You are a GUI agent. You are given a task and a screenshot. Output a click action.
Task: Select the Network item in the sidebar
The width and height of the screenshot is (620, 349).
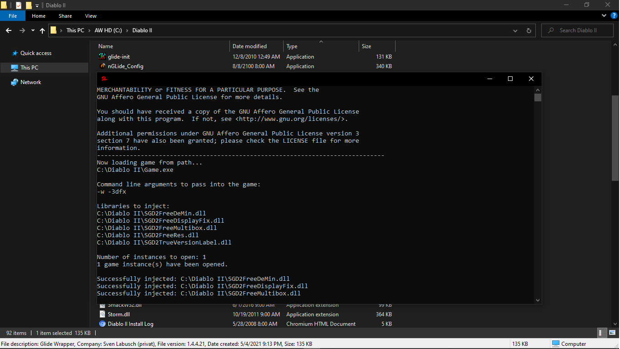[x=31, y=82]
